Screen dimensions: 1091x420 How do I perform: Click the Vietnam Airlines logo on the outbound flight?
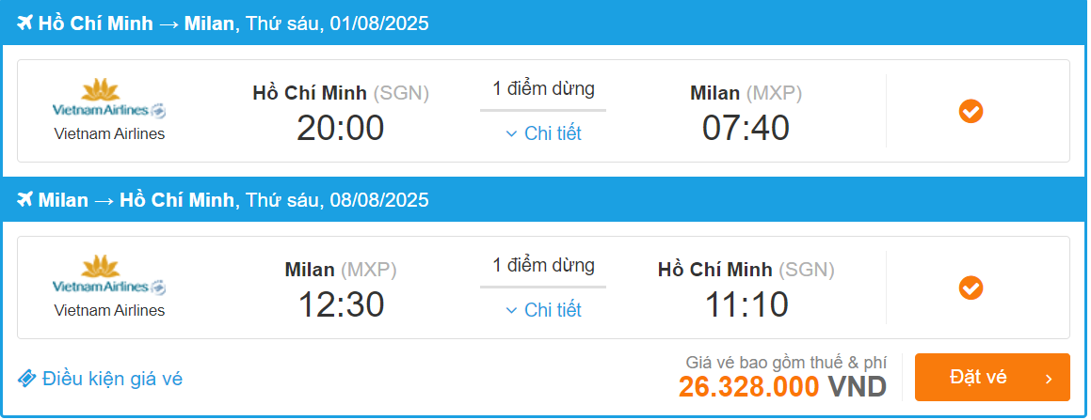click(x=109, y=100)
